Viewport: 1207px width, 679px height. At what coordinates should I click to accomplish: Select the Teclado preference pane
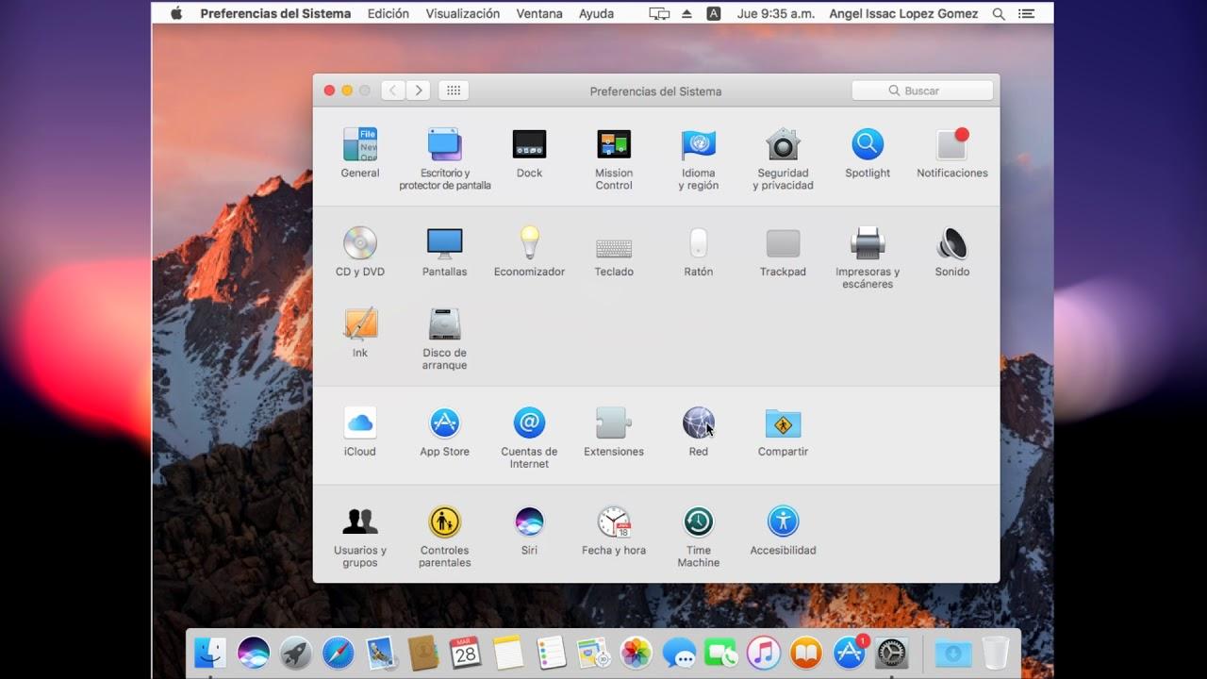[613, 243]
